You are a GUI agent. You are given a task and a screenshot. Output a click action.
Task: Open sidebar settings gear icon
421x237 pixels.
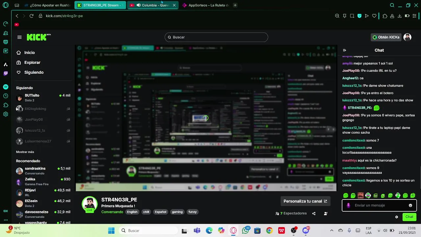(6, 114)
